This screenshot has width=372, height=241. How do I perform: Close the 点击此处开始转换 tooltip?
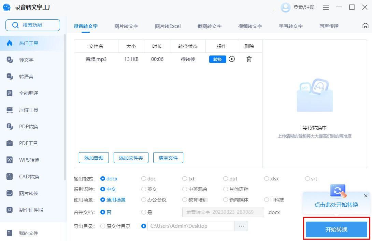coord(366,196)
